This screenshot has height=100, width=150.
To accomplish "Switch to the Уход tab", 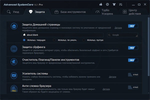I will pos(12,12).
